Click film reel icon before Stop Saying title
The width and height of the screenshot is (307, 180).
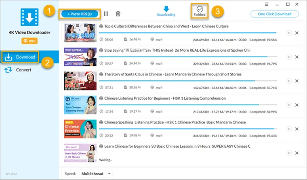(101, 50)
